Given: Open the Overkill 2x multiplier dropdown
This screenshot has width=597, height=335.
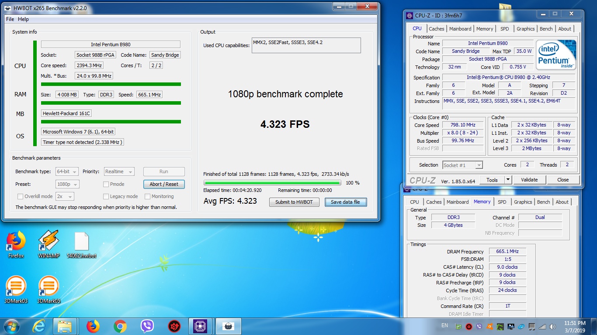Looking at the screenshot, I should [65, 196].
